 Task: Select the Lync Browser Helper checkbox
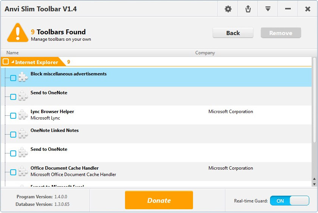(13, 116)
